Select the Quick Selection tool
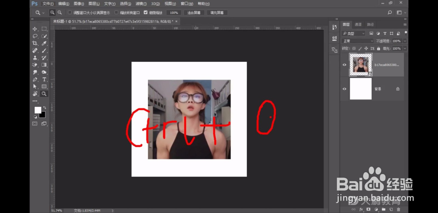 [x=44, y=36]
